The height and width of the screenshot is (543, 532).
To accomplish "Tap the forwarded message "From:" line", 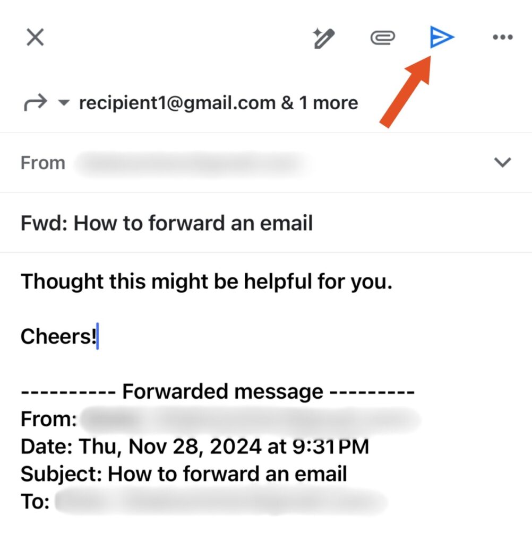I will pyautogui.click(x=49, y=419).
